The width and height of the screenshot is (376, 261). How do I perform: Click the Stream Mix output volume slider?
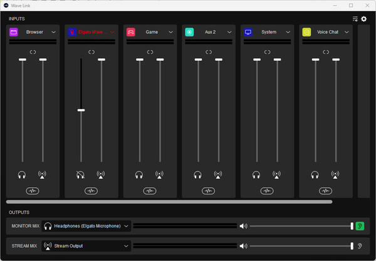pos(301,246)
